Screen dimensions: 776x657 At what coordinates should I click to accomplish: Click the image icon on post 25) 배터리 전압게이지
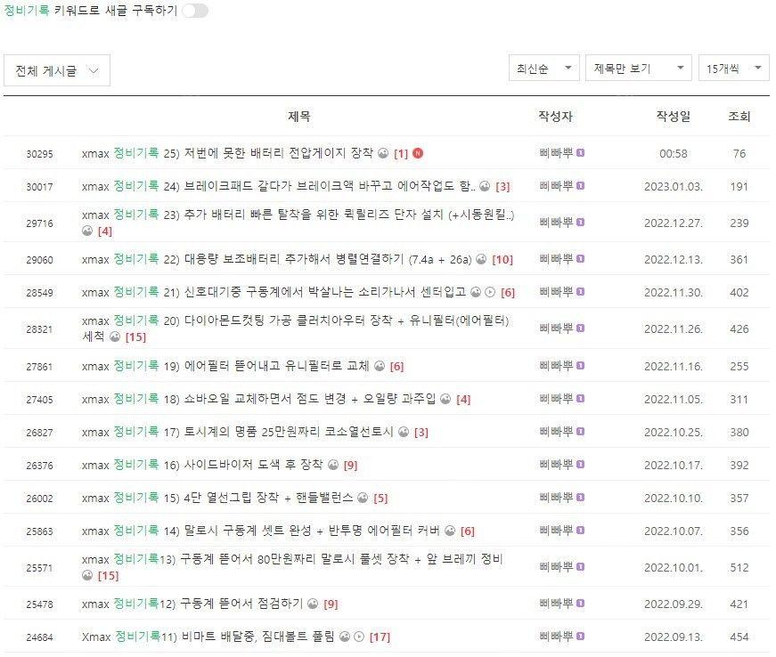(383, 153)
